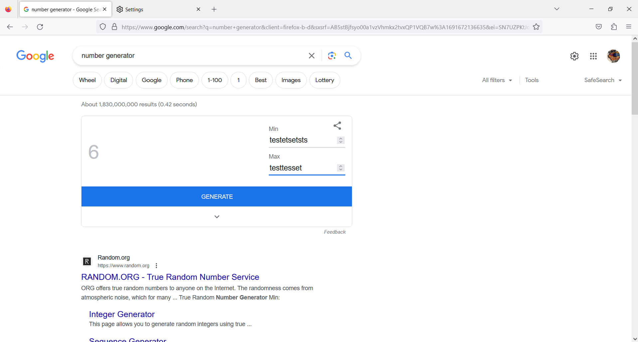Open the list all tabs dropdown arrow
This screenshot has height=342, width=638.
[557, 9]
